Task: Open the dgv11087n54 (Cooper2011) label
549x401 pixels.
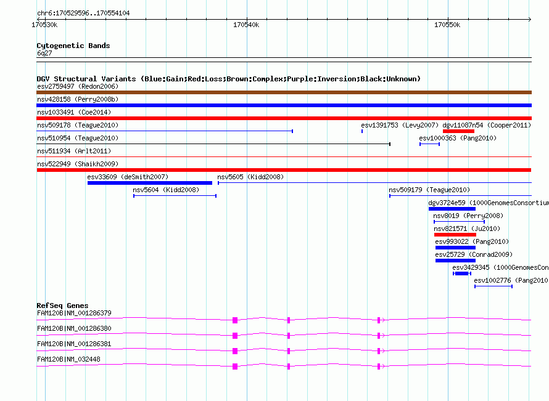Action: (x=487, y=125)
